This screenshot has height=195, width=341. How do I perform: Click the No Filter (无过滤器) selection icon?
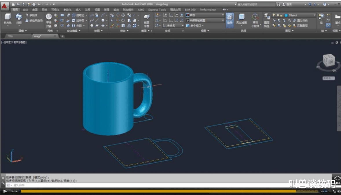[241, 17]
